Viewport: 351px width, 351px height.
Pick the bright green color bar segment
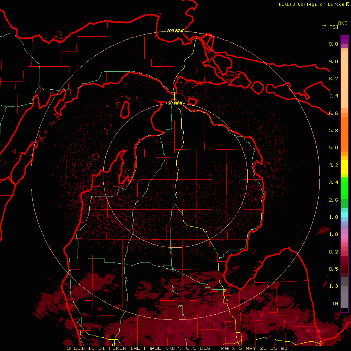click(x=344, y=188)
